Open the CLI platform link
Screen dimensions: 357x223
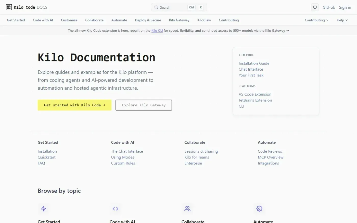(241, 106)
